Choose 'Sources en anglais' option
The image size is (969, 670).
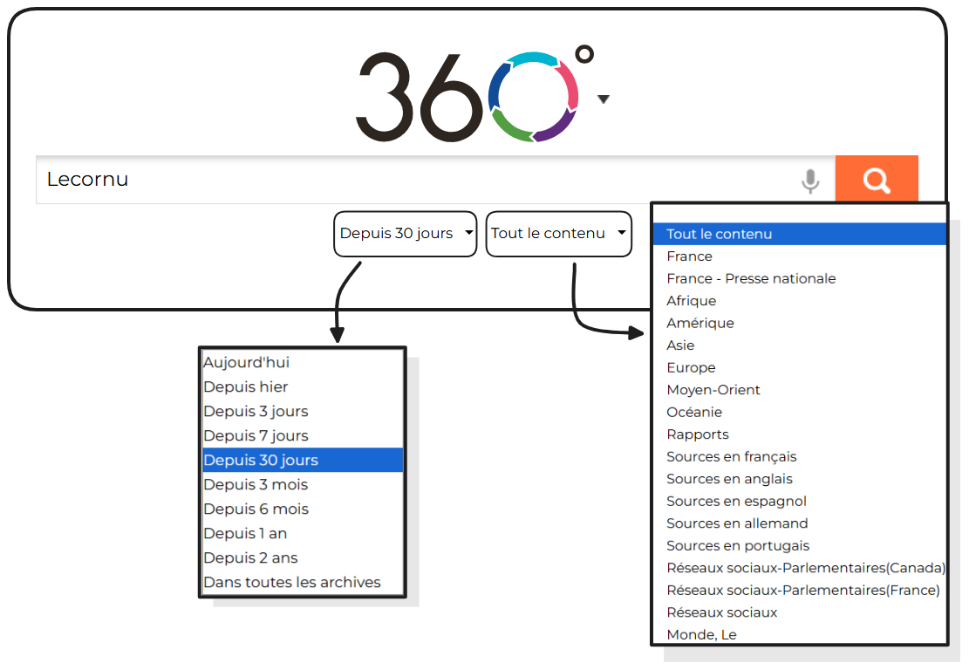800,479
